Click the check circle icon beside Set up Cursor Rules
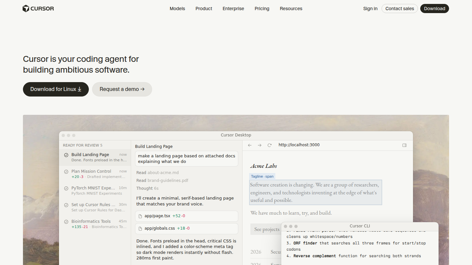The height and width of the screenshot is (265, 472). tap(66, 205)
